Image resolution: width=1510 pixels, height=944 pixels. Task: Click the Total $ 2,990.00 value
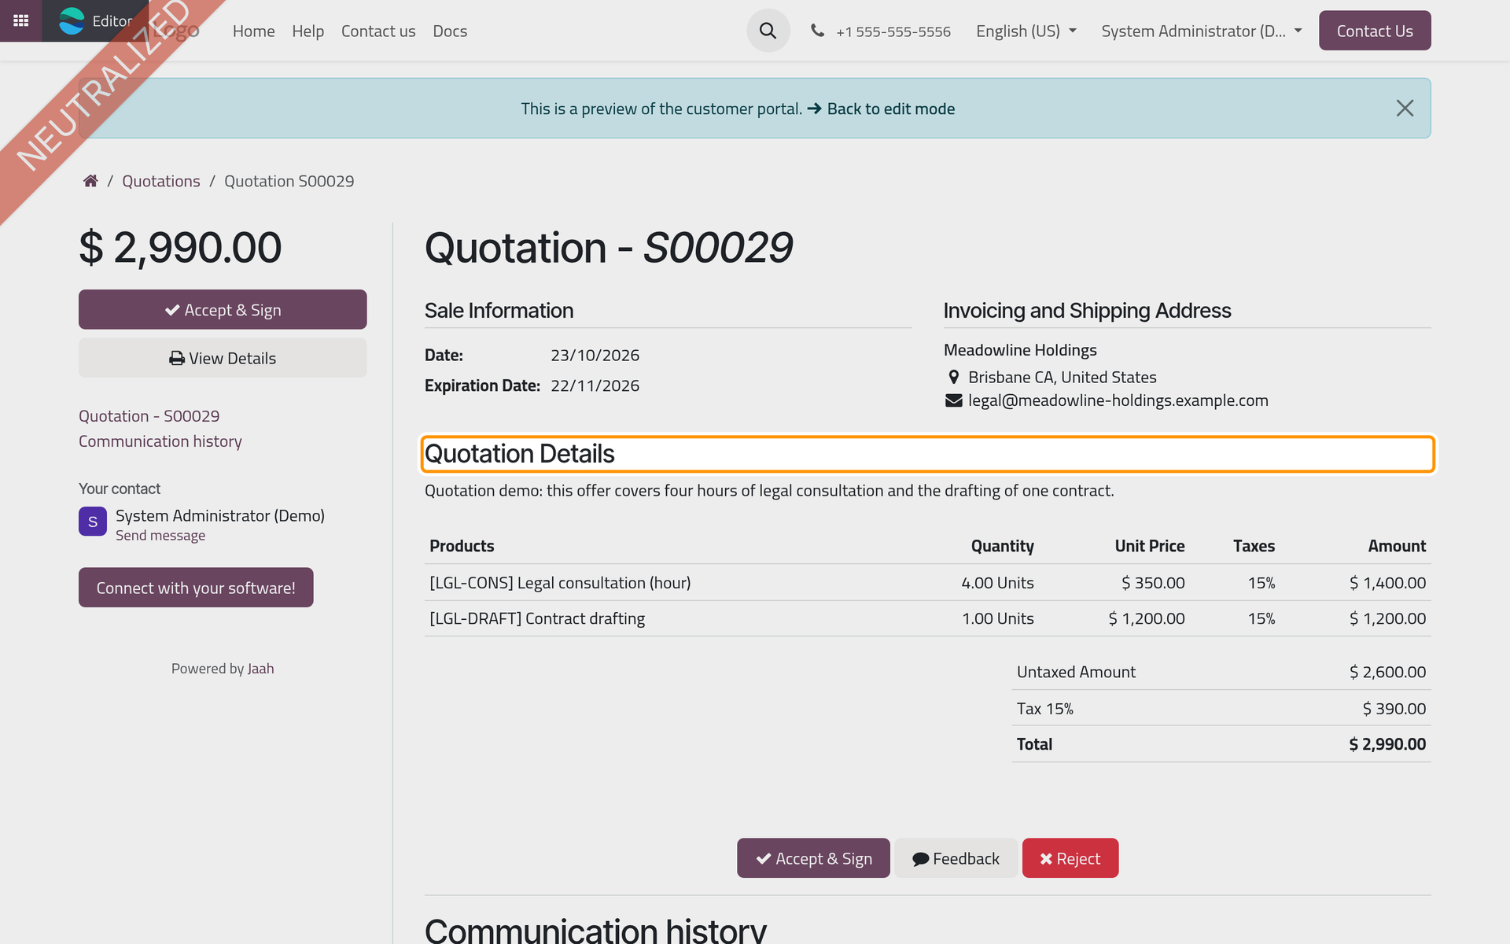click(1387, 744)
